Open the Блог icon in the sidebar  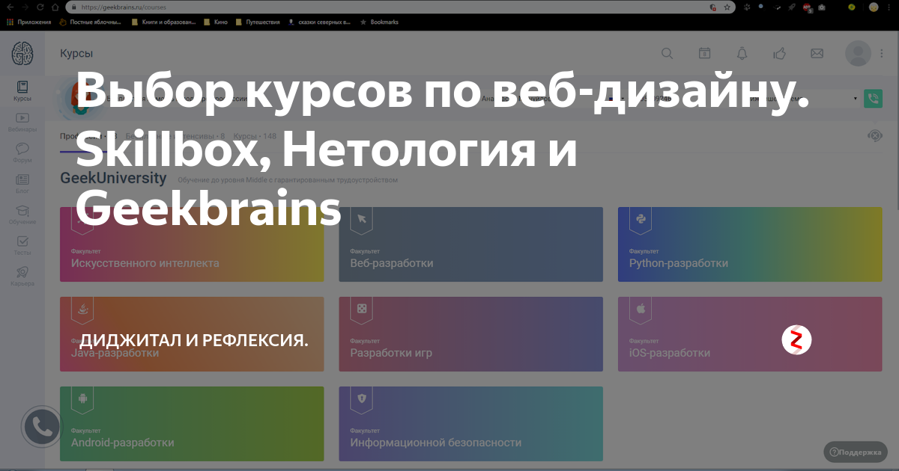coord(22,179)
